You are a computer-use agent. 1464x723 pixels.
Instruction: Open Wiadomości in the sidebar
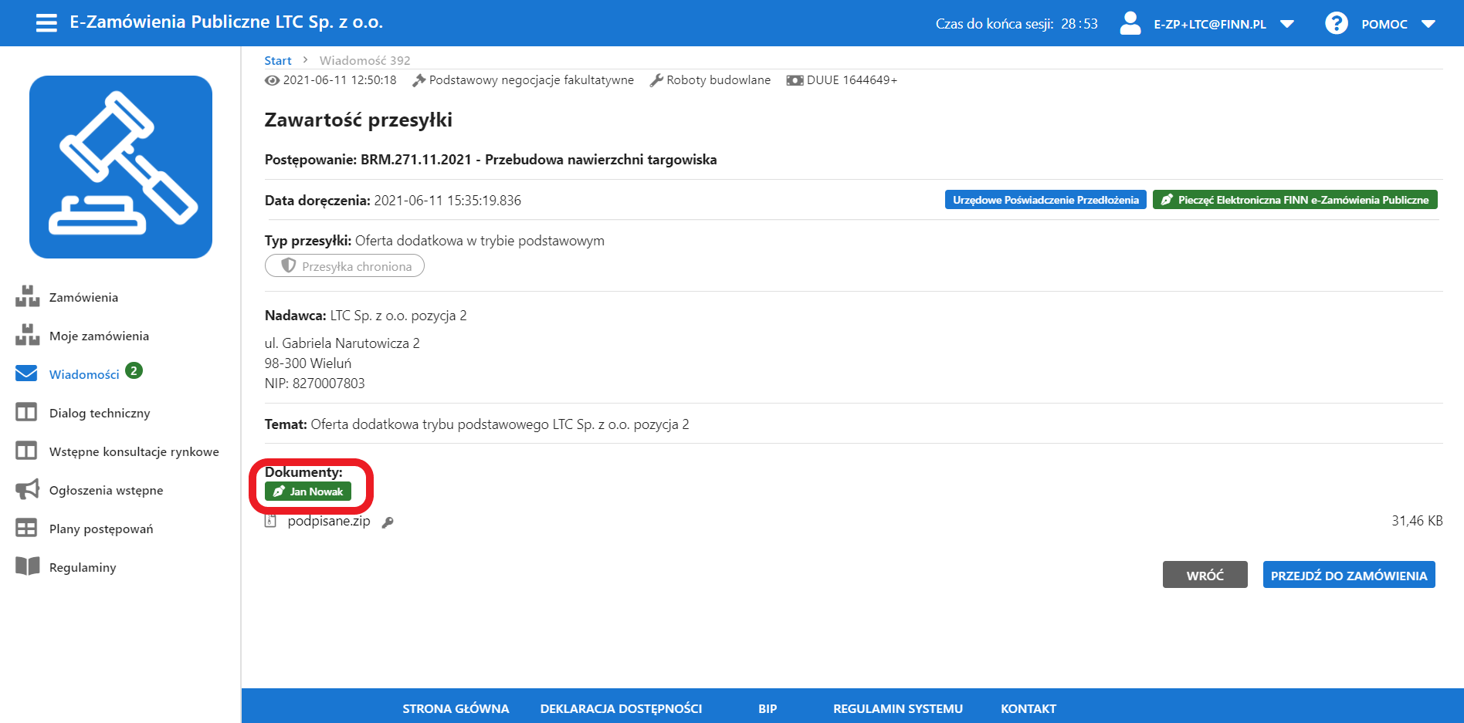[84, 374]
